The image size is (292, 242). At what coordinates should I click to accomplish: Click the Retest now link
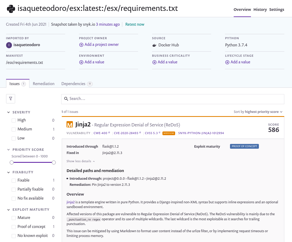pyautogui.click(x=135, y=24)
